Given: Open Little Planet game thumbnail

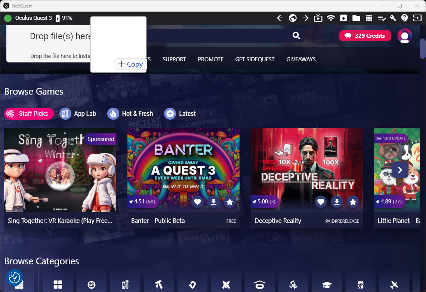Looking at the screenshot, I should [x=396, y=170].
